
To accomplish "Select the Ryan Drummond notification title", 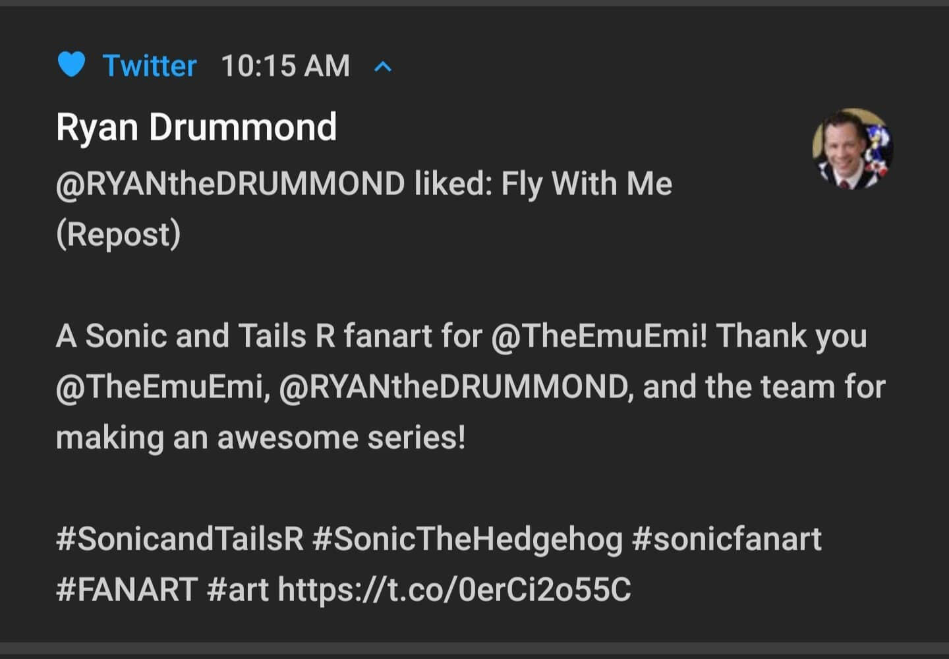I will click(196, 127).
